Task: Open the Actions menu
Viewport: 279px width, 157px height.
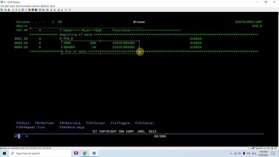Action: 36,6
